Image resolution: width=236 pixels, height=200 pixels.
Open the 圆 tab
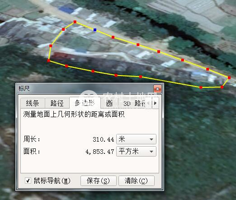pos(109,103)
